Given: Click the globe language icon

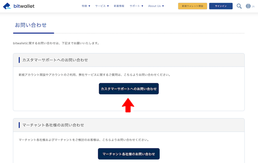Looking at the screenshot, I should point(248,6).
